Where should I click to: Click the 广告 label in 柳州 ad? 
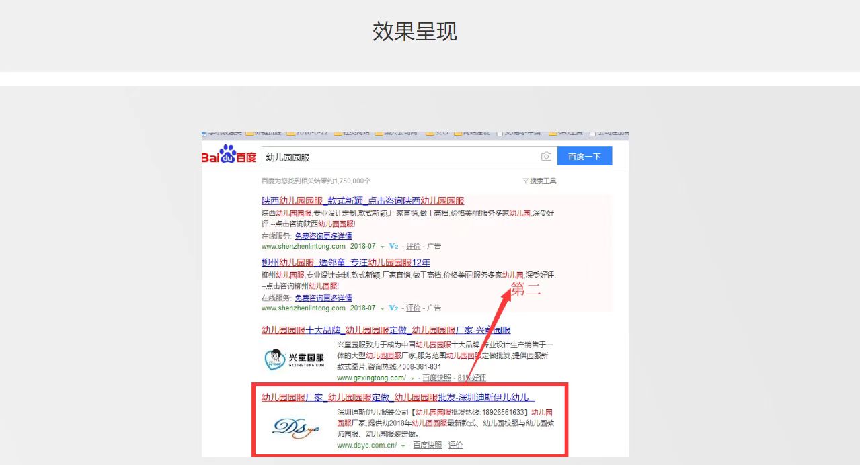(x=434, y=308)
